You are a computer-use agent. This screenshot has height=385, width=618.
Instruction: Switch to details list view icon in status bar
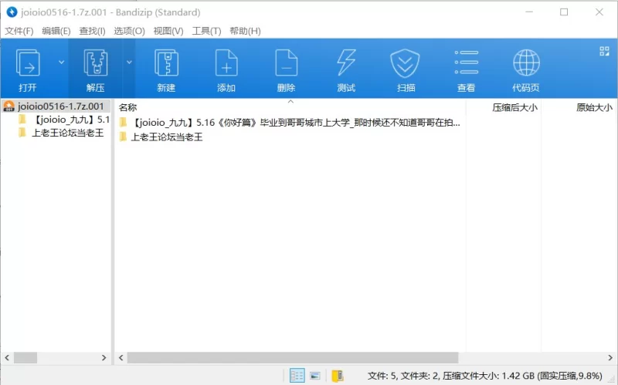point(297,376)
